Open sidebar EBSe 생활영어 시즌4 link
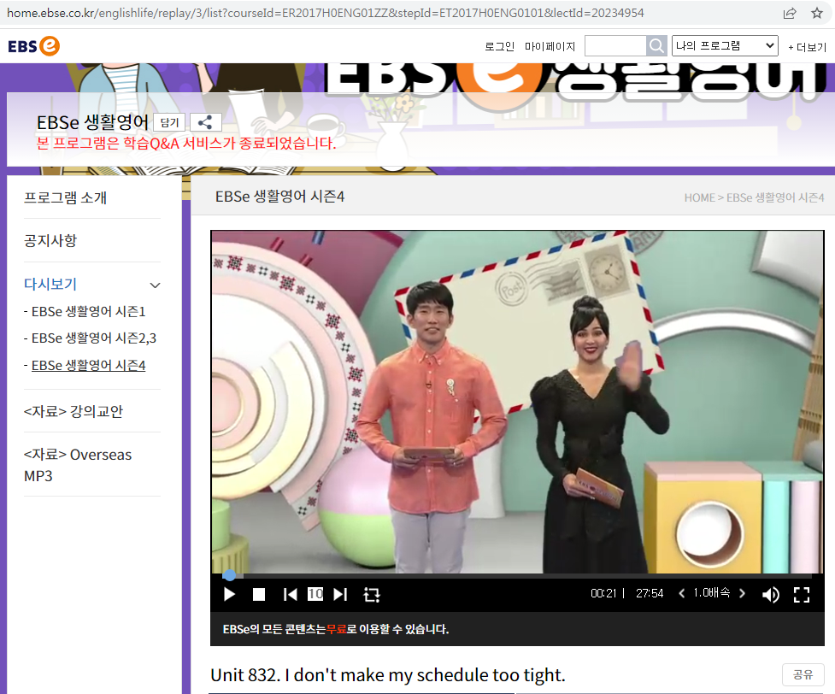835x694 pixels. (88, 365)
